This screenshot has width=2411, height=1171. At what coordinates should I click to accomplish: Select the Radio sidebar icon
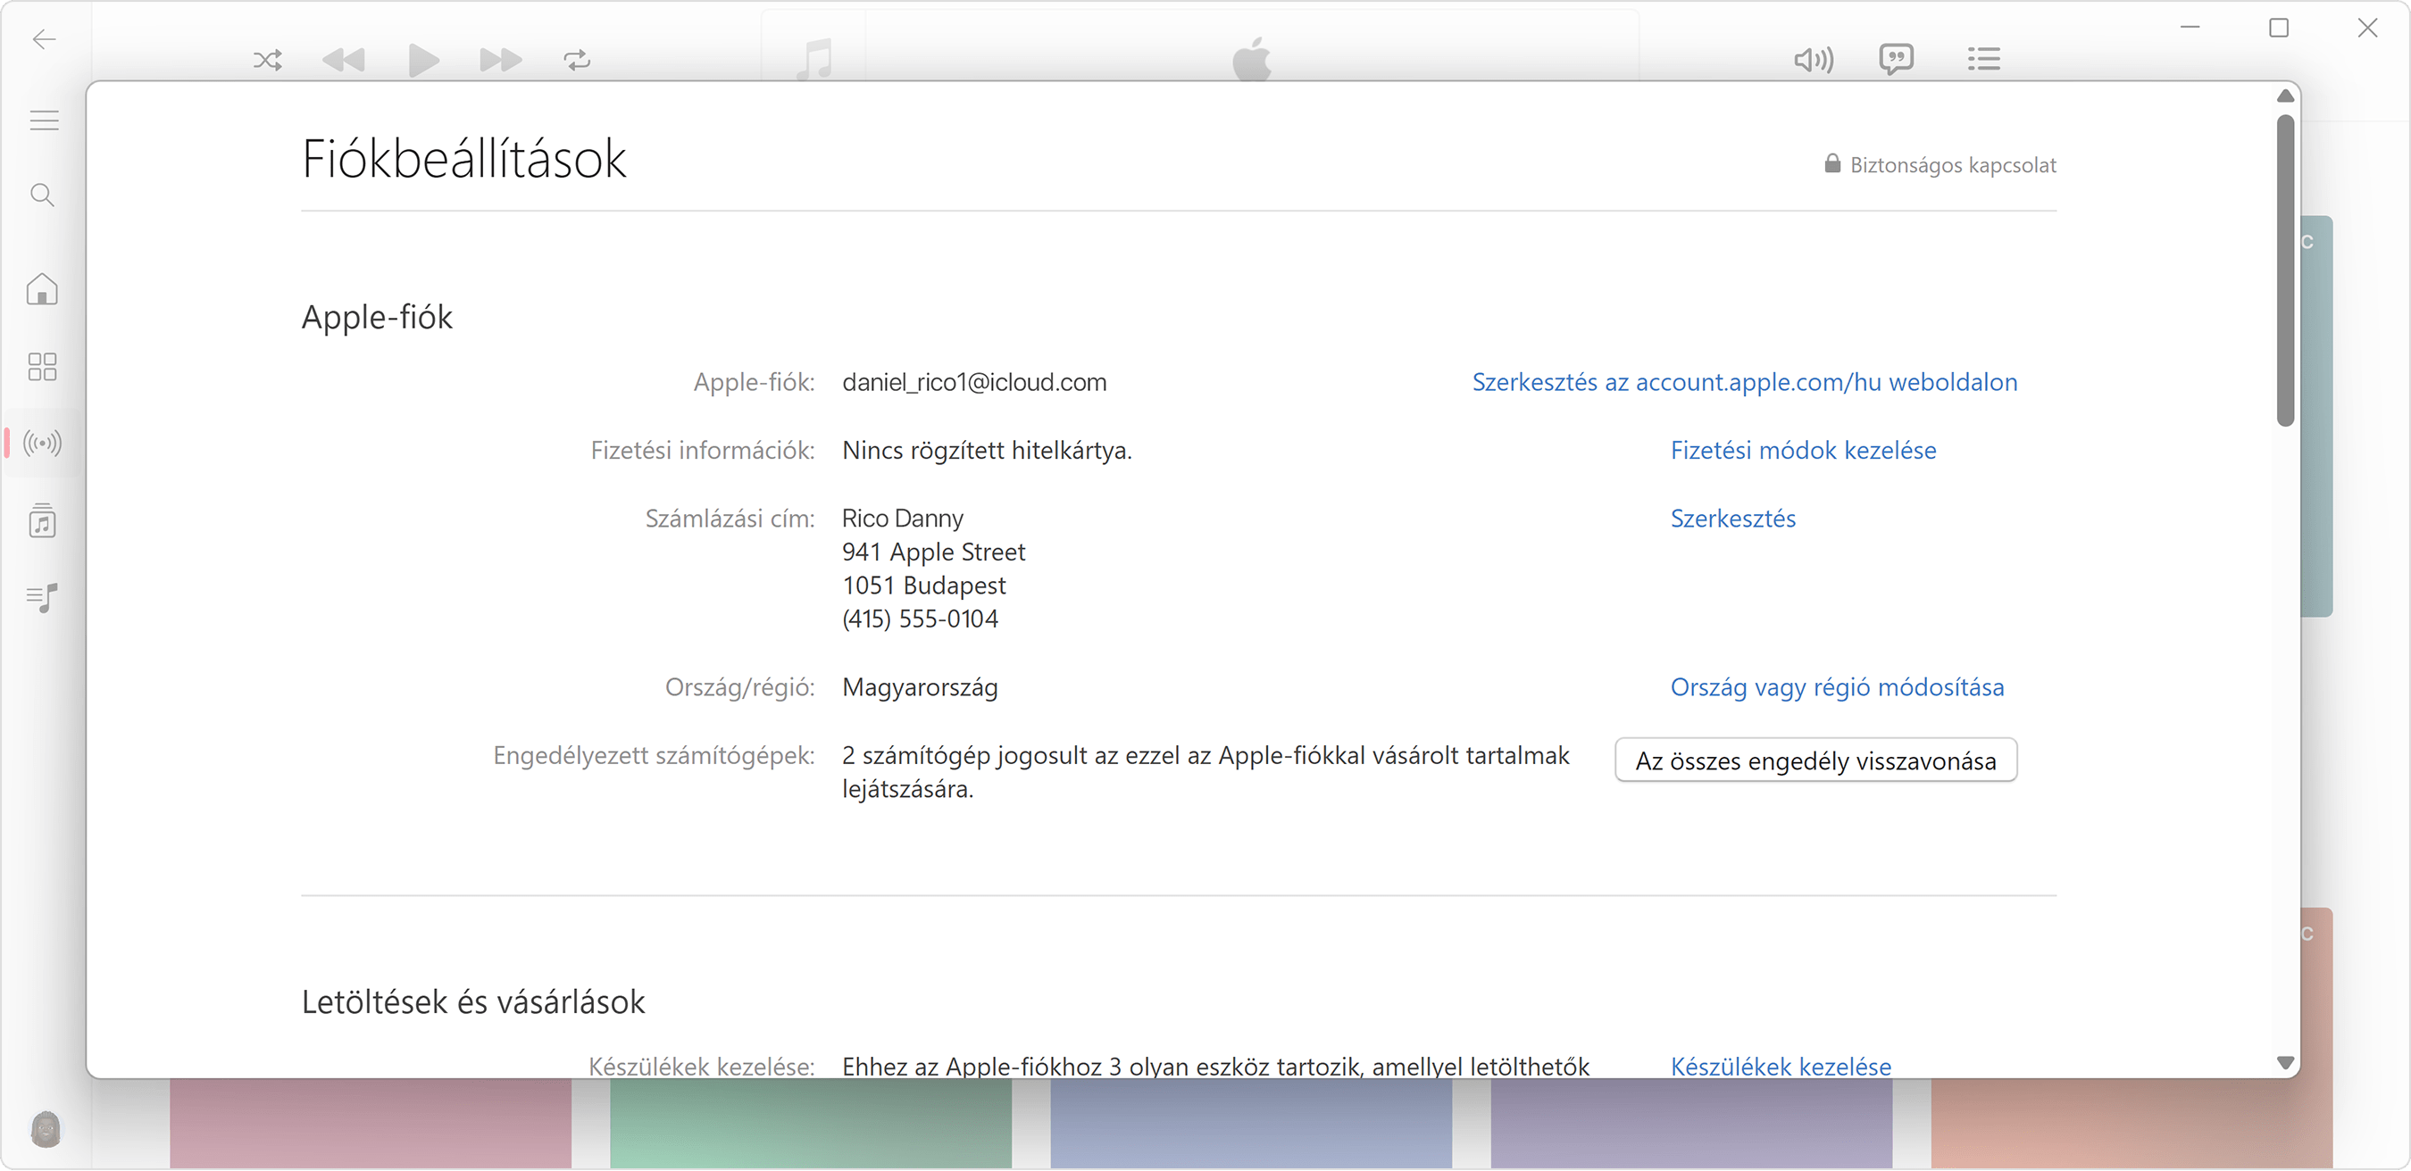tap(42, 443)
